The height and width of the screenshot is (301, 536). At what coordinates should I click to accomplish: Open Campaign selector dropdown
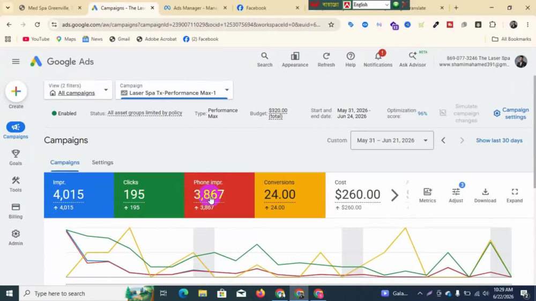[174, 90]
